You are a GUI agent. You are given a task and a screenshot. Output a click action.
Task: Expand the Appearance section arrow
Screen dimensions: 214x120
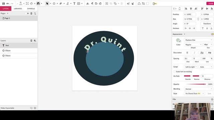click(x=185, y=34)
